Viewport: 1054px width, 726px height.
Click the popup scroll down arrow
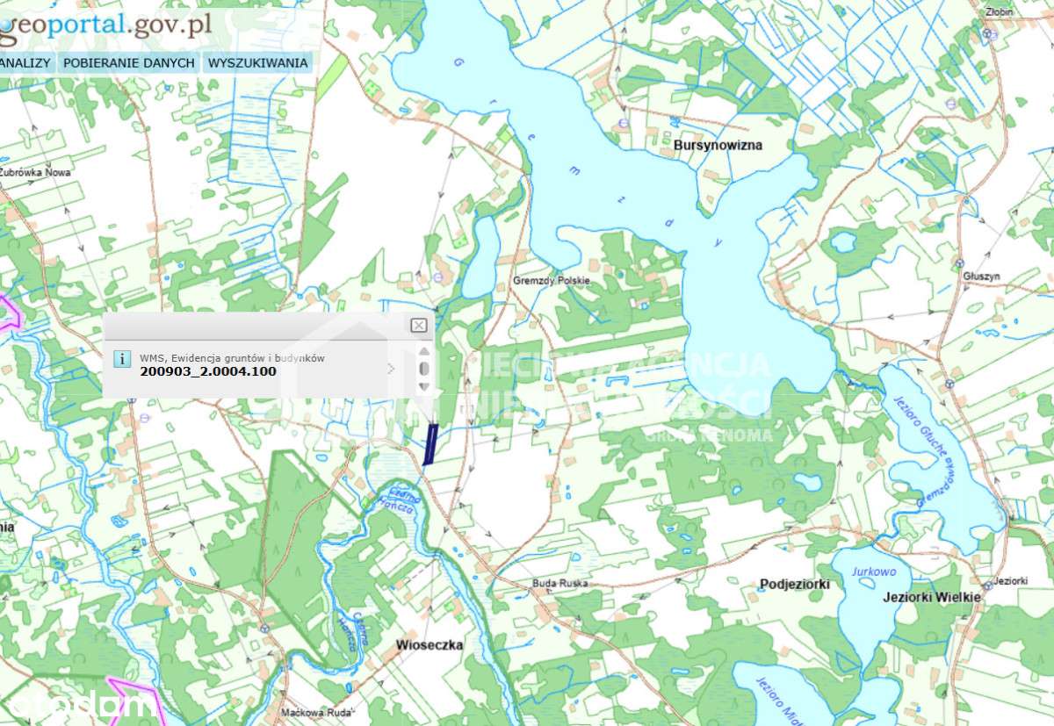click(x=424, y=386)
